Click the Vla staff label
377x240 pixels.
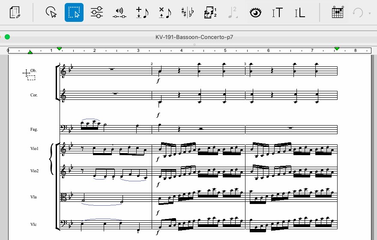click(x=33, y=197)
